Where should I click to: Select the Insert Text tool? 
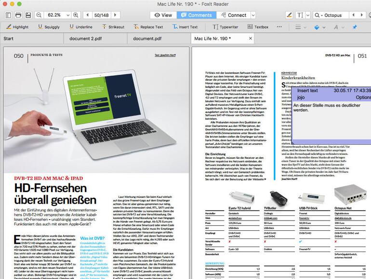[x=185, y=27]
